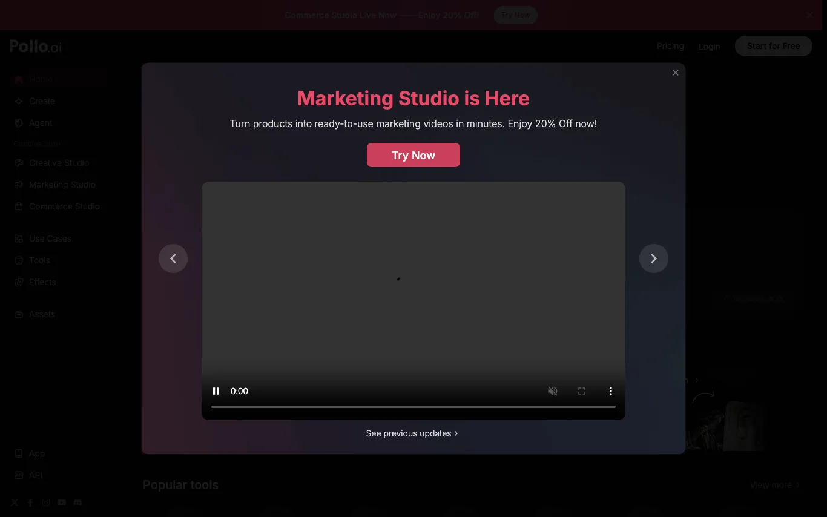Go to Commerce Studio in the sidebar
827x517 pixels.
[59, 206]
